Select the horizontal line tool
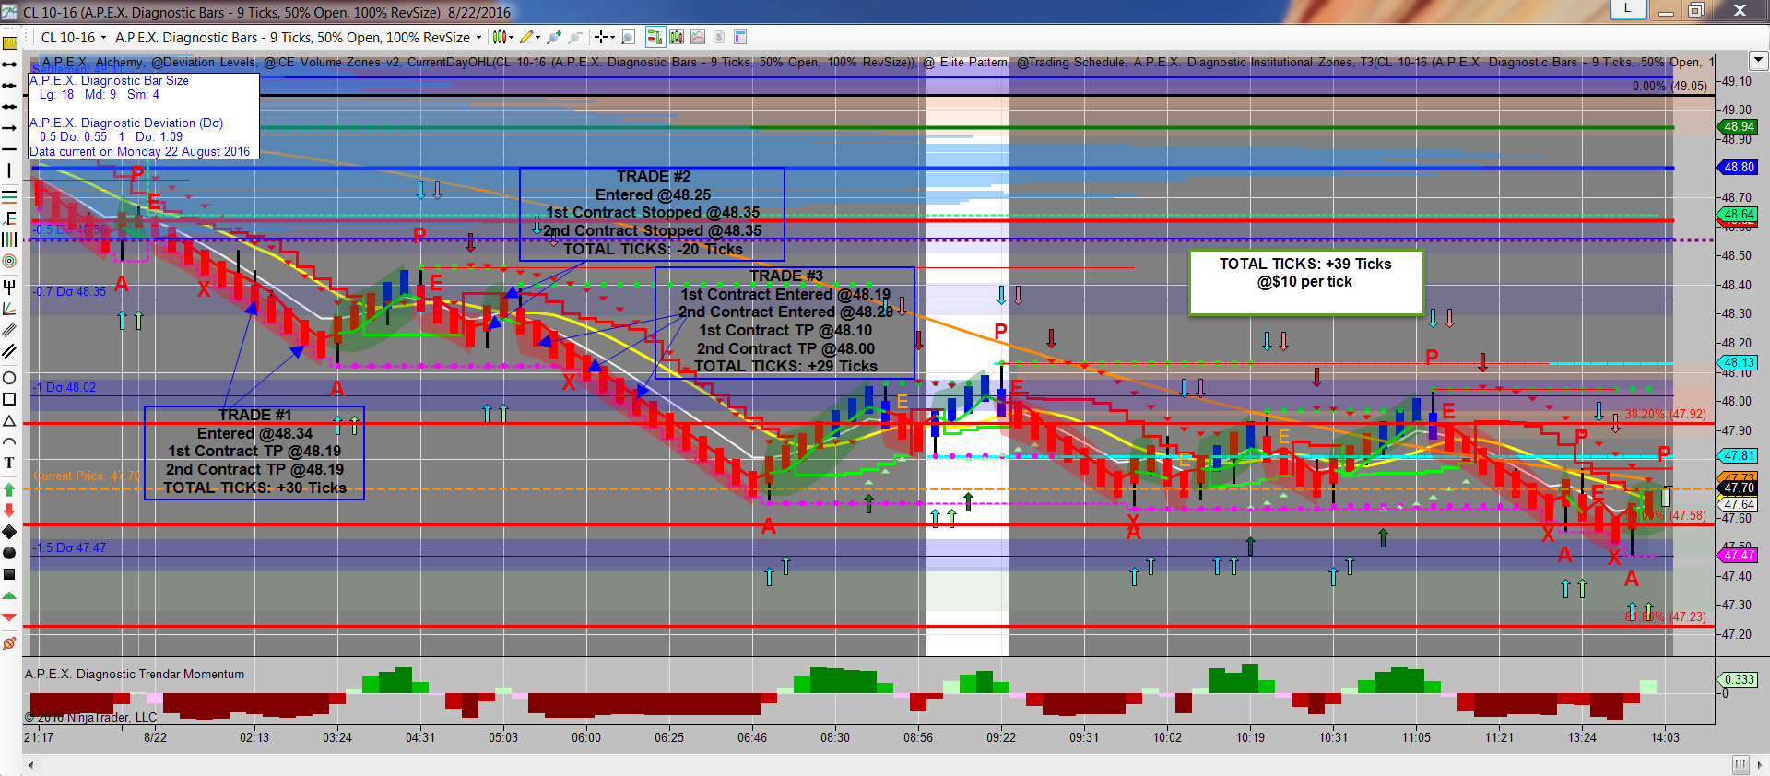Image resolution: width=1770 pixels, height=776 pixels. 9,149
